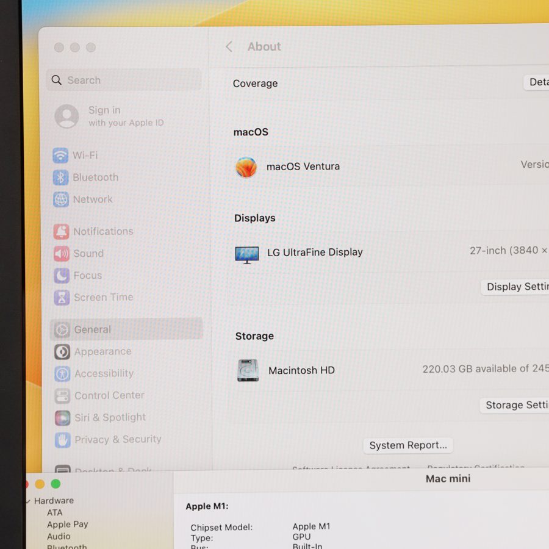
Task: Select the Focus moon icon
Action: click(x=62, y=276)
